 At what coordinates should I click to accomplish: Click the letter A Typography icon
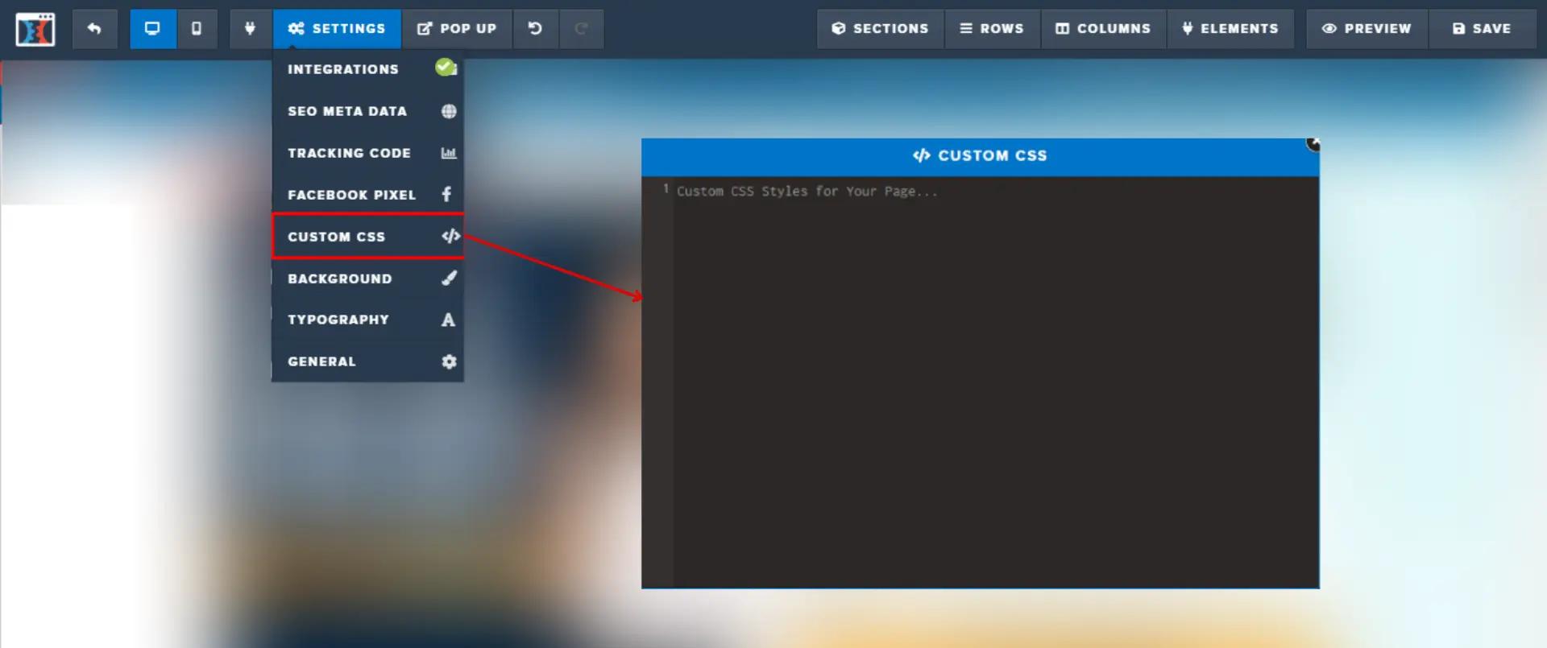[448, 320]
